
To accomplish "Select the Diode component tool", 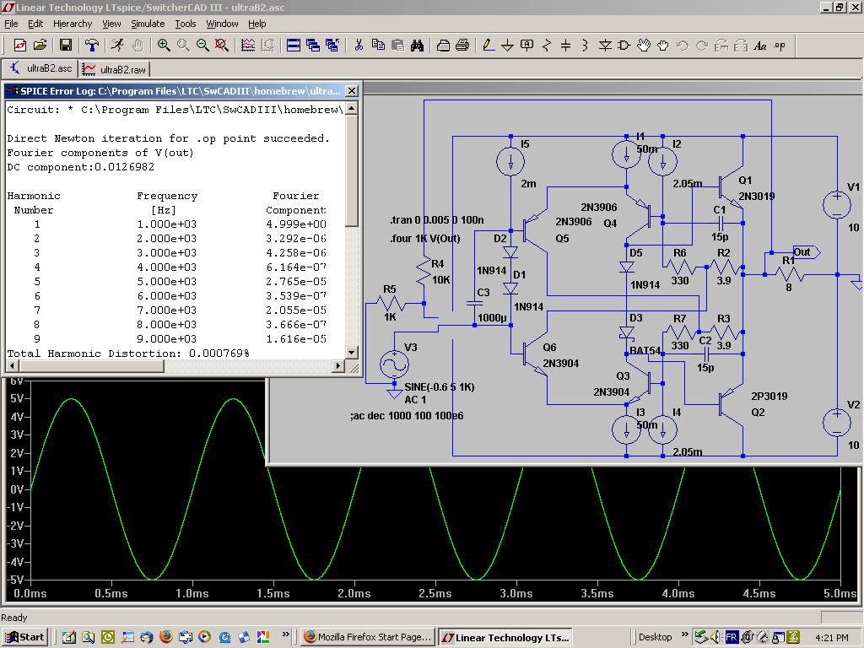I will [605, 46].
